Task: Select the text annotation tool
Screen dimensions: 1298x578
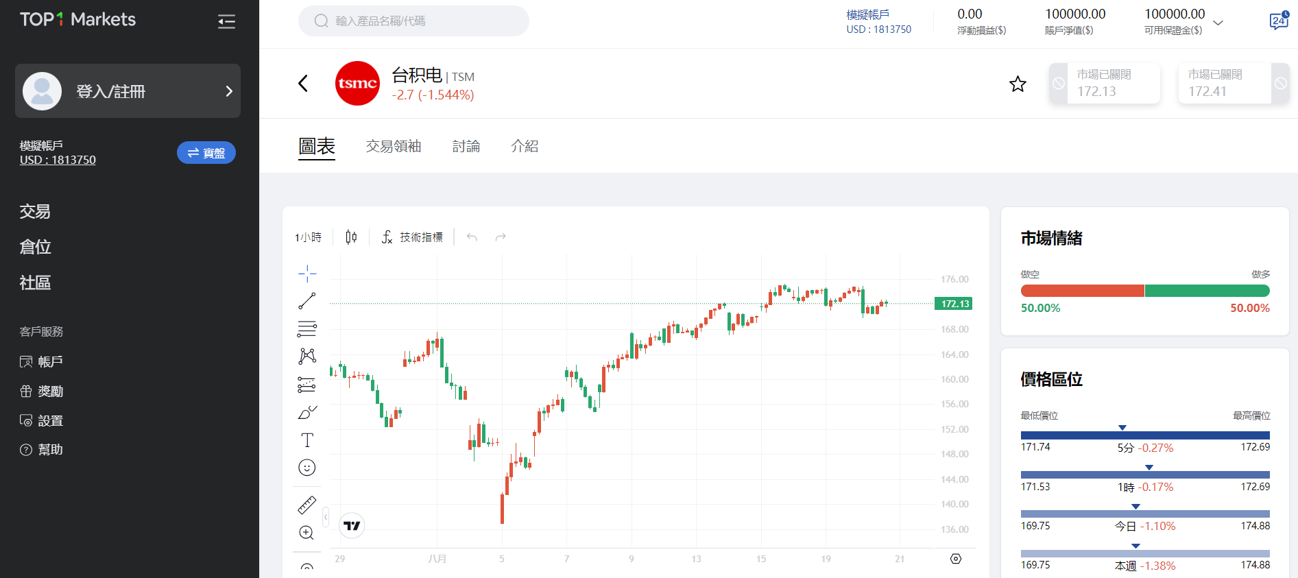Action: coord(307,440)
